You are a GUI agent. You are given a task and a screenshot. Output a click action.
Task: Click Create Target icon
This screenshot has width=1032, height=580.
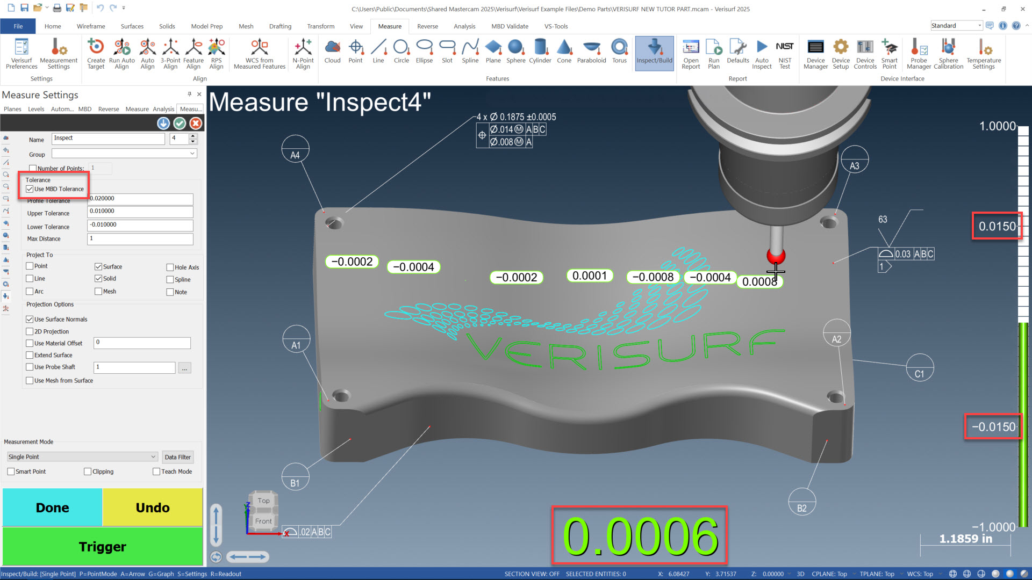96,54
